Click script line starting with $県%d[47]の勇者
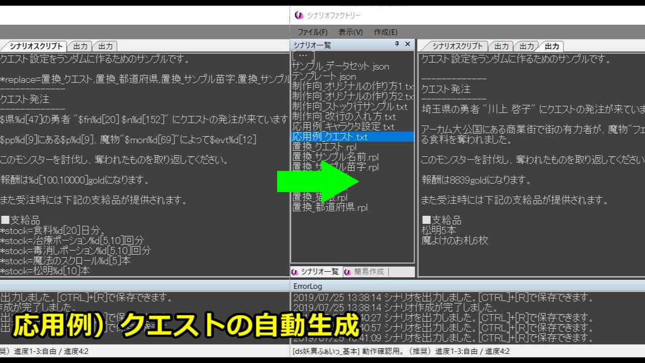Viewport: 645px width, 363px height. click(x=145, y=119)
